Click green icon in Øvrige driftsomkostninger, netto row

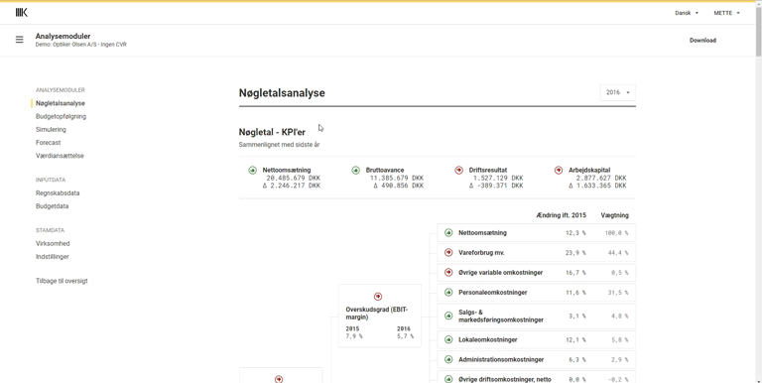(x=448, y=379)
